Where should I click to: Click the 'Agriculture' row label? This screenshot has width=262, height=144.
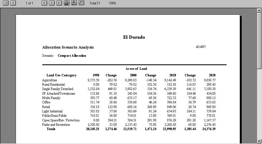pos(49,80)
